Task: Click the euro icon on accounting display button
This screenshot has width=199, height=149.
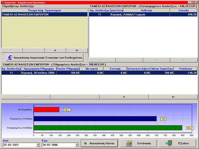Action: 10,58
